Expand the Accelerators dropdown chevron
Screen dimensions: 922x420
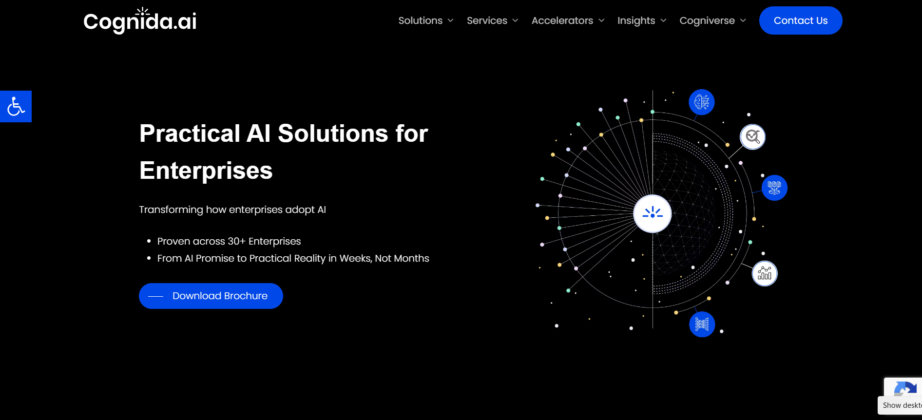coord(601,20)
